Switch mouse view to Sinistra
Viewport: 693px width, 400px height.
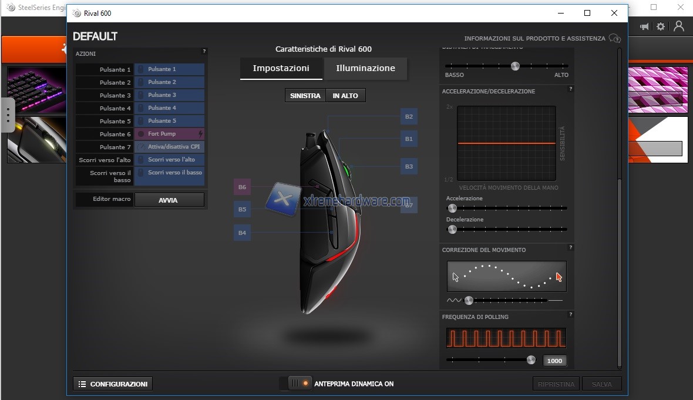pyautogui.click(x=305, y=96)
